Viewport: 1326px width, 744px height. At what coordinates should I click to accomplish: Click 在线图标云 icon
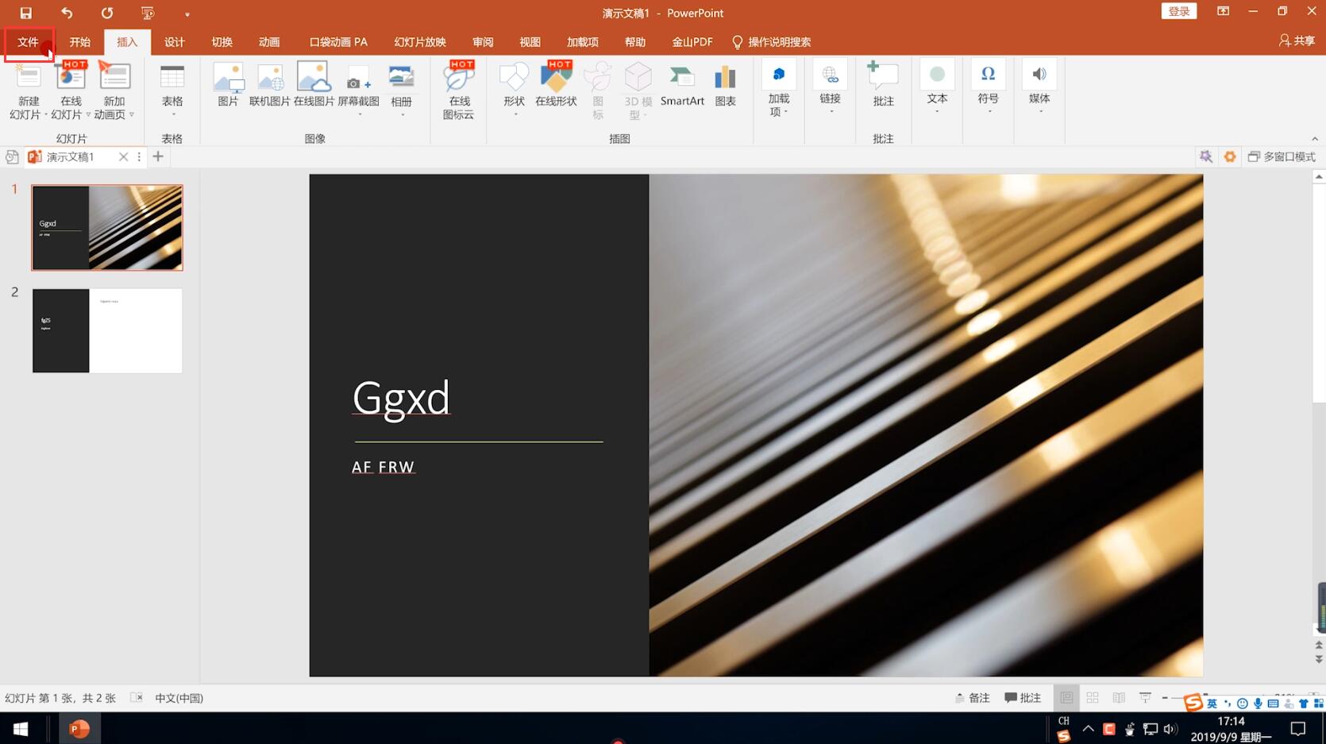(459, 90)
